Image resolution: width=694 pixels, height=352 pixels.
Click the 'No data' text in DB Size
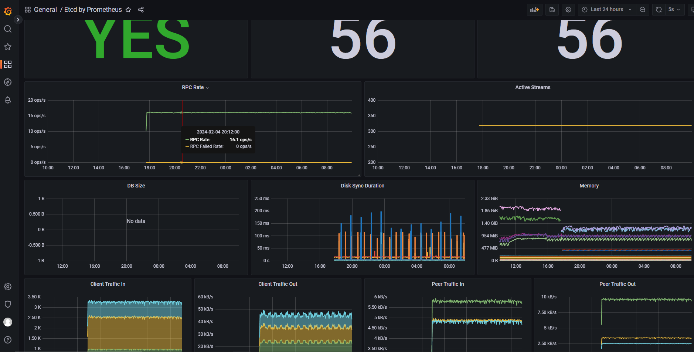click(x=136, y=221)
